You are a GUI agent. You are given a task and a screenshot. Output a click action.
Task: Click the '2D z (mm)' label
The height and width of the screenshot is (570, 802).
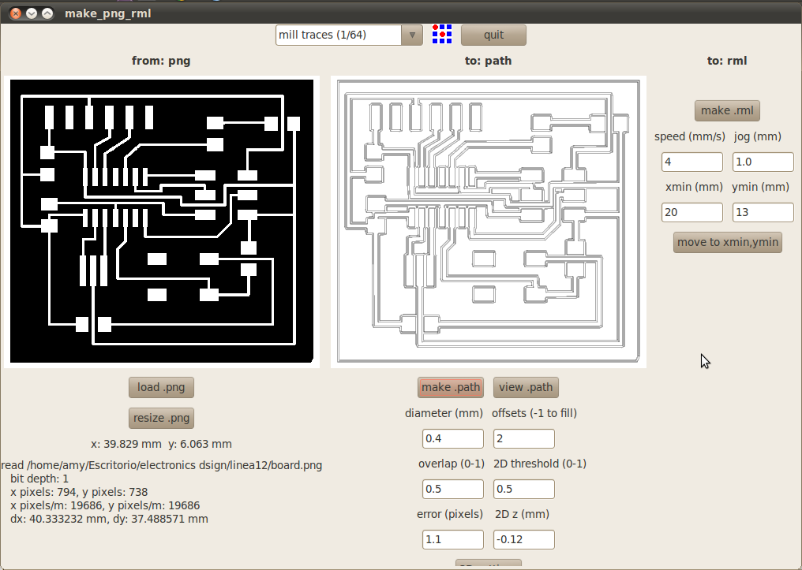coord(523,514)
